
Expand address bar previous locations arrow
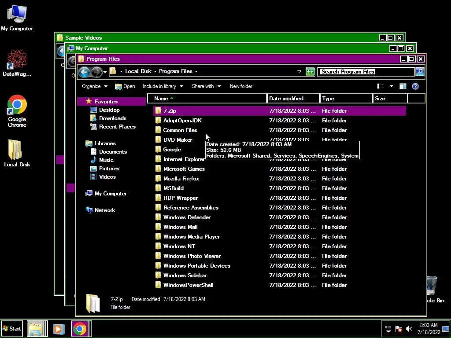tap(299, 72)
